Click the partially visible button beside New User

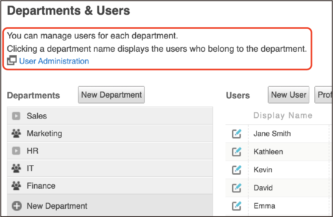click(x=324, y=95)
